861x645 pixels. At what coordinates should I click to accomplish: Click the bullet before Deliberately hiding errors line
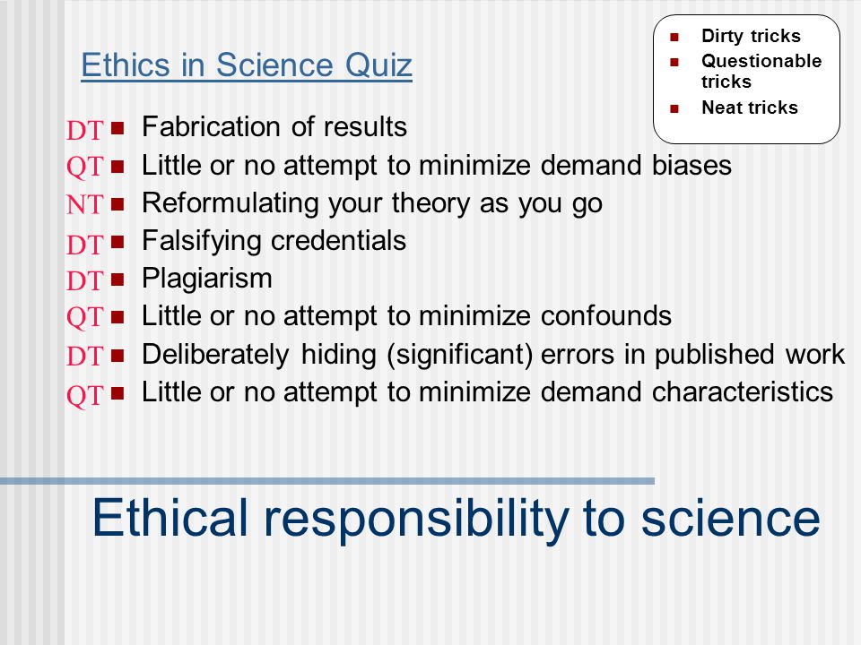coord(117,356)
